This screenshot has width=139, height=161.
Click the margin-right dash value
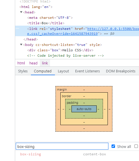click(110, 109)
